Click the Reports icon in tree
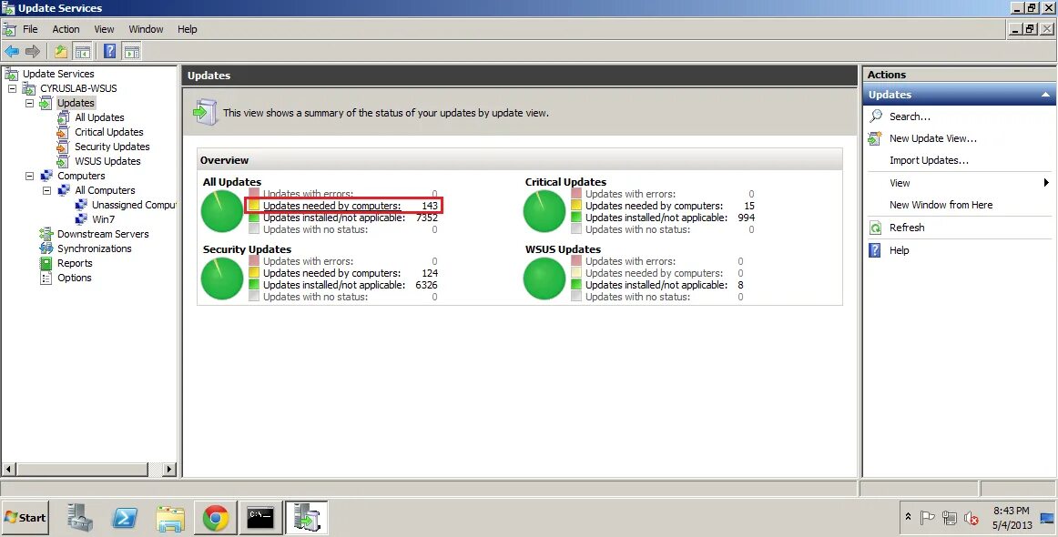The height and width of the screenshot is (537, 1058). click(x=46, y=263)
